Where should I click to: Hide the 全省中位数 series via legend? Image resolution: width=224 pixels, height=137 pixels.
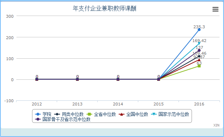[101, 114]
